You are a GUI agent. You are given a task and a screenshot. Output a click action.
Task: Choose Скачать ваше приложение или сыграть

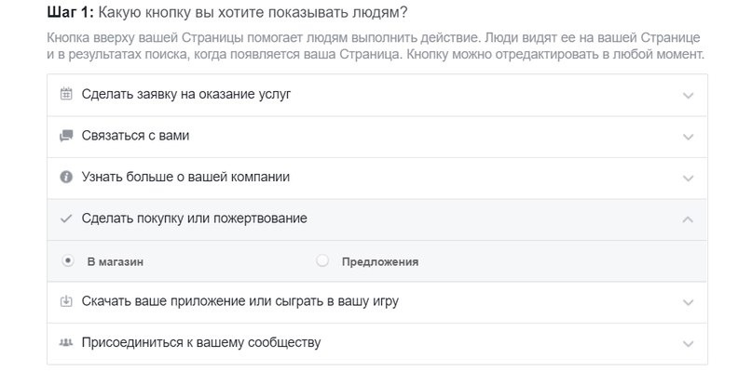pos(377,302)
